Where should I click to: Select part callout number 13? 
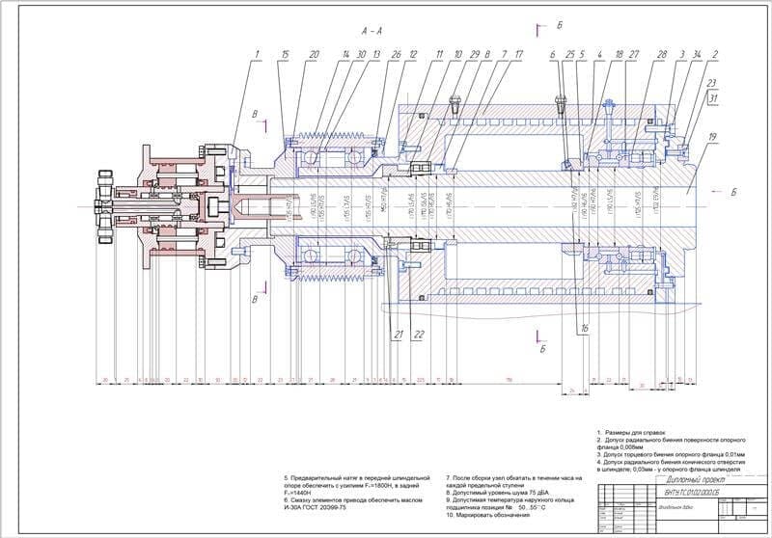(376, 55)
